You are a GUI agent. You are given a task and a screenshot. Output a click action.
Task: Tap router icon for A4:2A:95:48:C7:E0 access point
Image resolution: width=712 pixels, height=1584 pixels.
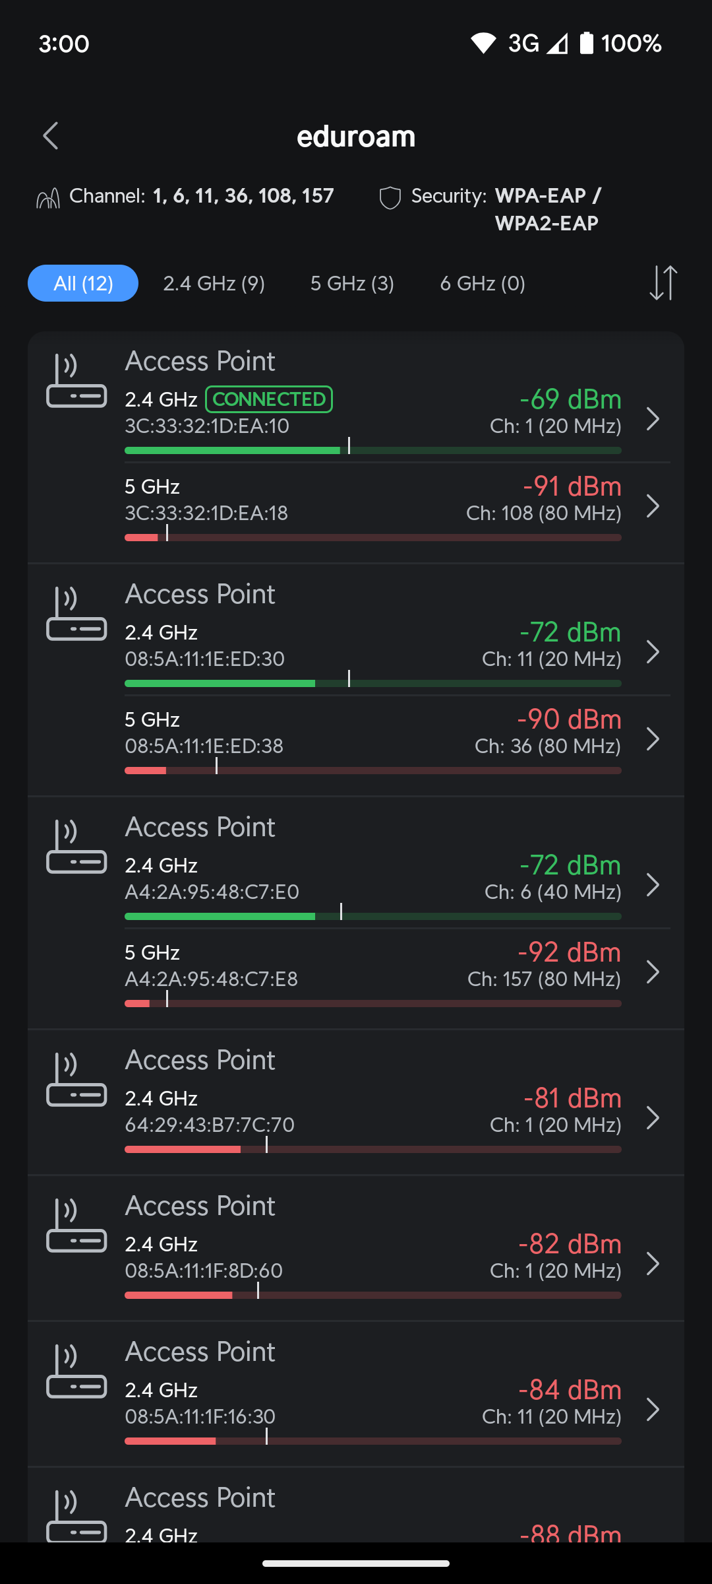click(x=76, y=847)
